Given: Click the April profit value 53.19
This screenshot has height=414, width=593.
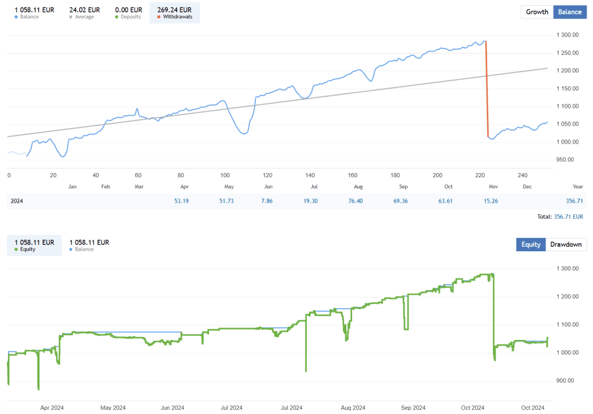Looking at the screenshot, I should tap(181, 200).
